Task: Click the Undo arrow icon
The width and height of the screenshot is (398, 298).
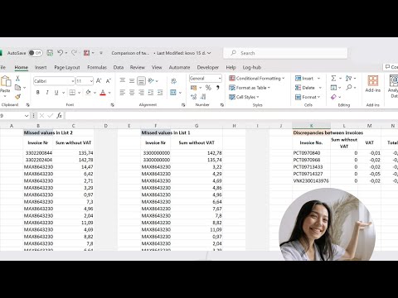Action: (x=60, y=53)
